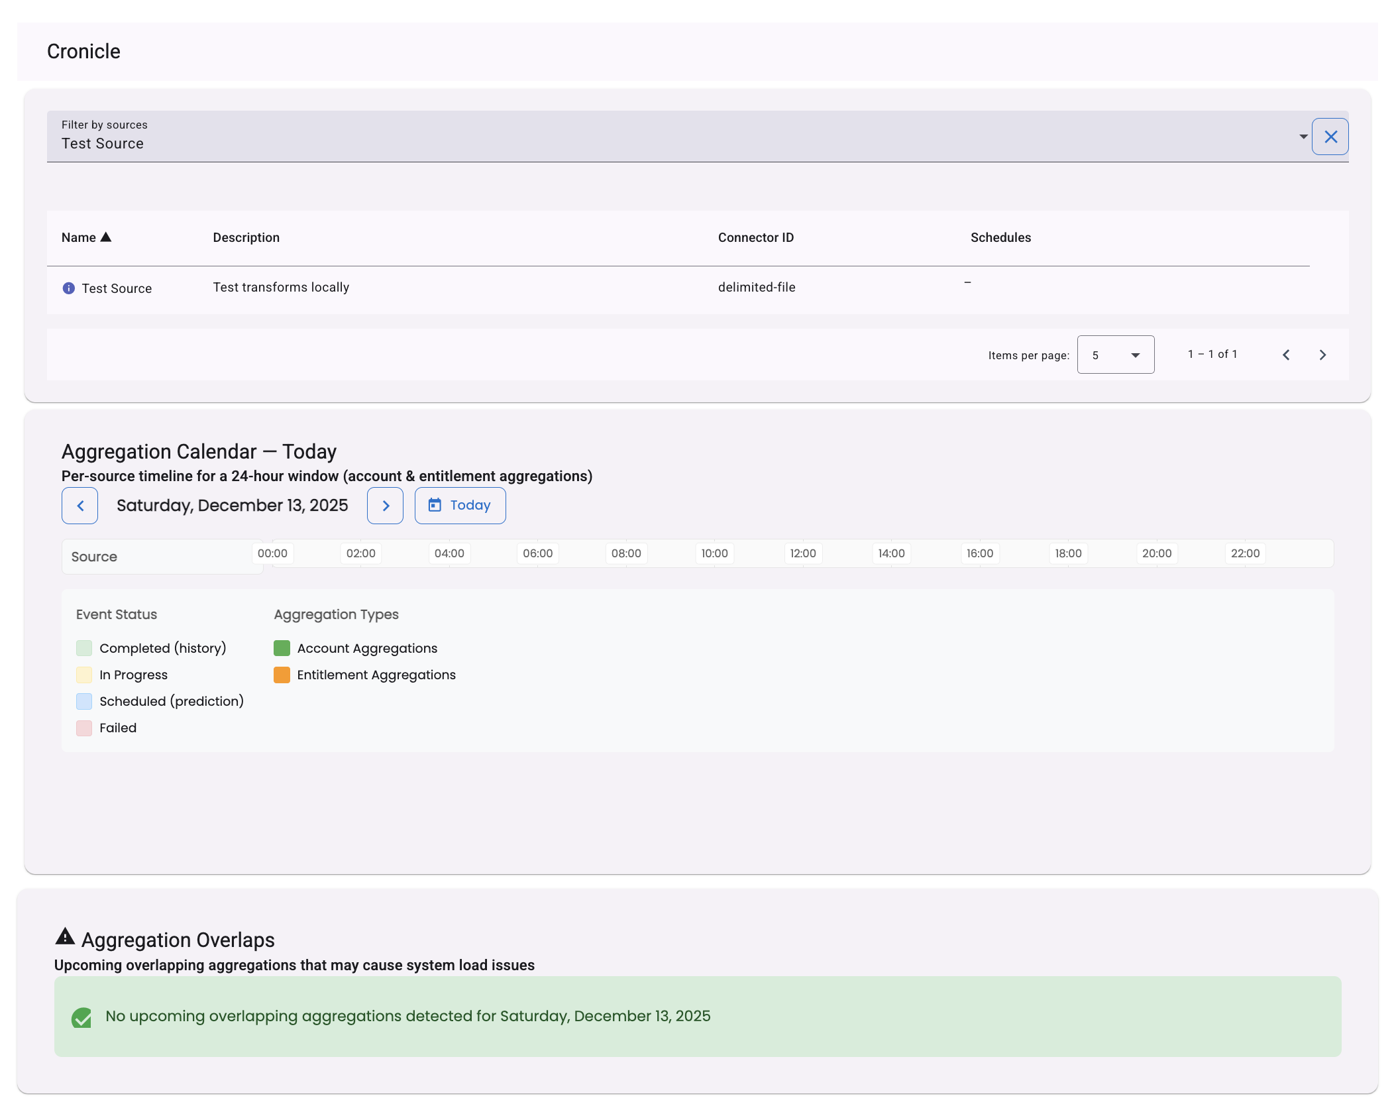Click the Connector ID column header
Image resolution: width=1394 pixels, height=1112 pixels.
coord(755,237)
